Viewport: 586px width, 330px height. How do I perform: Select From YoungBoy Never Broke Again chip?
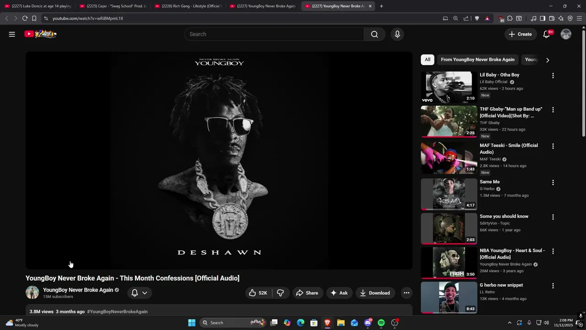point(477,60)
